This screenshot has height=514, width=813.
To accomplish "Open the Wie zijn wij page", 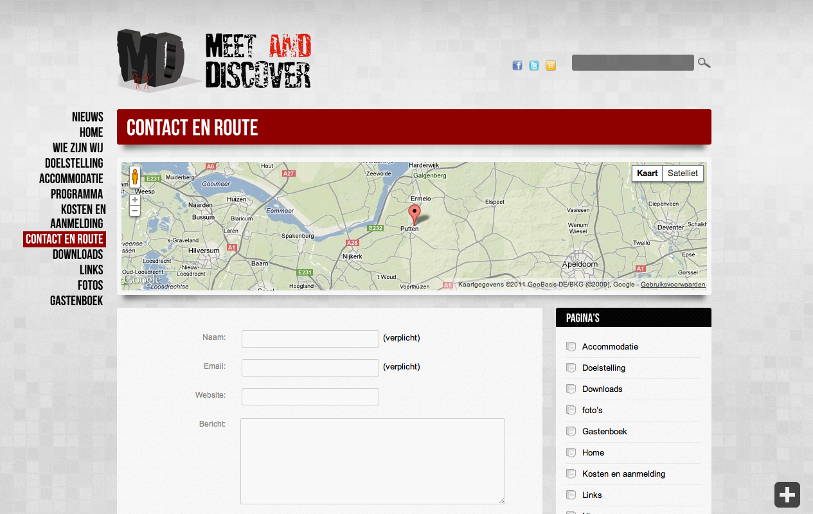I will pos(78,148).
